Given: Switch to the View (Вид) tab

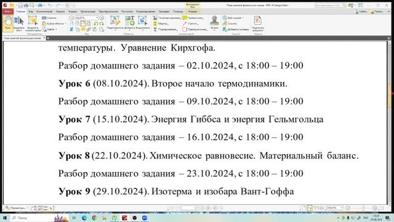Looking at the screenshot, I should click(31, 12).
